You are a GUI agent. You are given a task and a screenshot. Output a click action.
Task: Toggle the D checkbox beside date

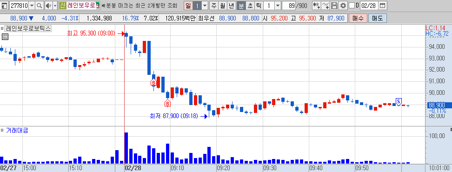352,6
